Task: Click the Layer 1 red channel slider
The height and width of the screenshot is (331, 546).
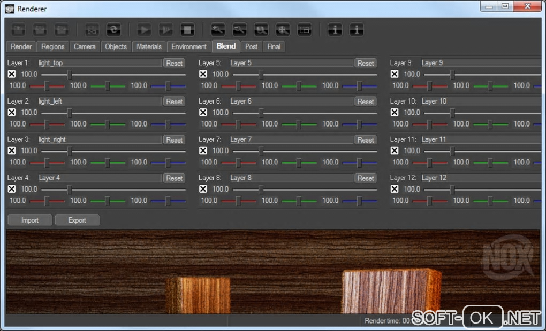Action: [x=47, y=86]
